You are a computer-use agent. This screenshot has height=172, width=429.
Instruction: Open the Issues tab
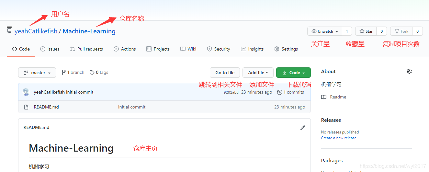point(50,49)
